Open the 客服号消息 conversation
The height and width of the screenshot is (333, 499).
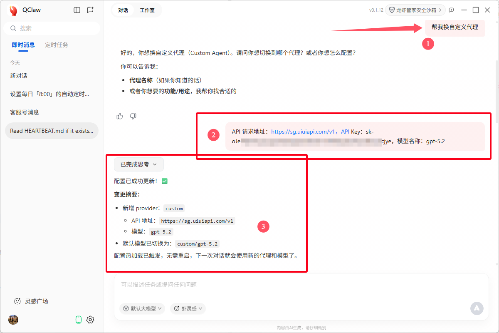pos(25,112)
